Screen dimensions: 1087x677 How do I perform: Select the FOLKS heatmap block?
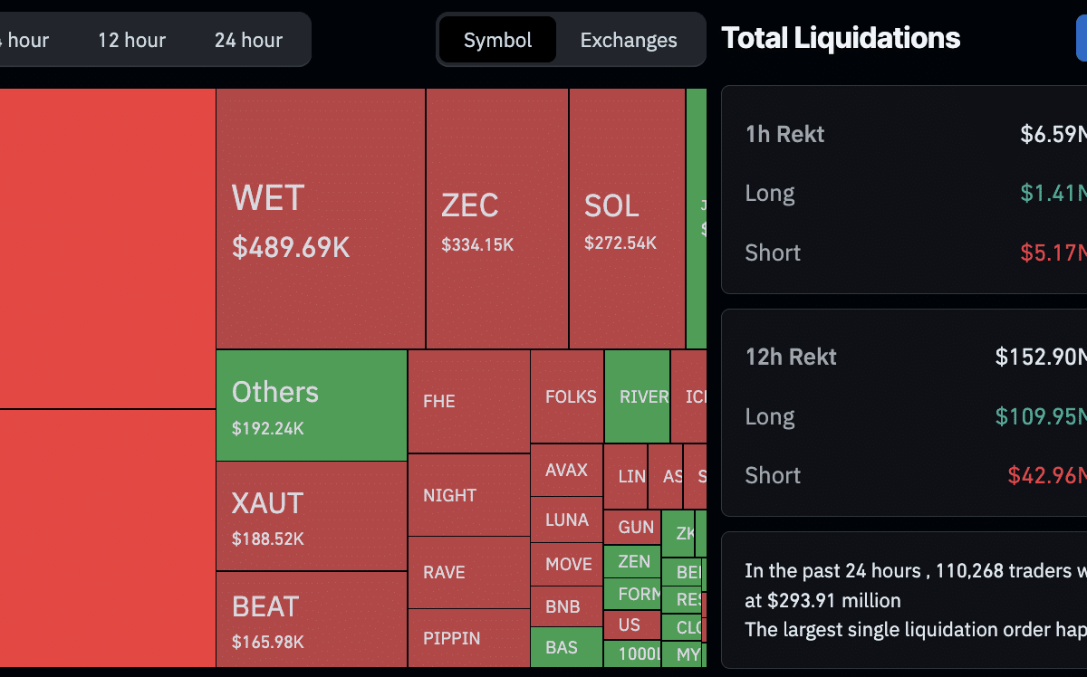click(567, 396)
